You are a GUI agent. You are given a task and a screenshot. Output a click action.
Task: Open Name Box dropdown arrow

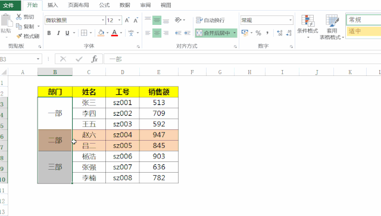click(38, 59)
